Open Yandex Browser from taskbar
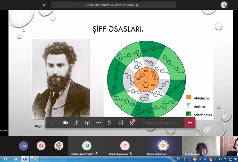This screenshot has height=162, width=238. click(x=15, y=159)
